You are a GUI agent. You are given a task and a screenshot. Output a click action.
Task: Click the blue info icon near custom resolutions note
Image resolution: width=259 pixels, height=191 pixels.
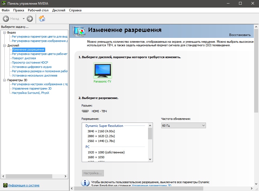[85, 183]
